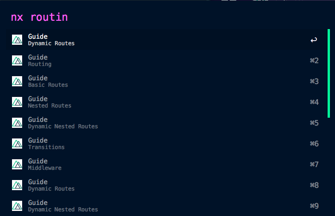Click the Nuxt logo next to Nested Routes
This screenshot has width=335, height=216.
17,102
